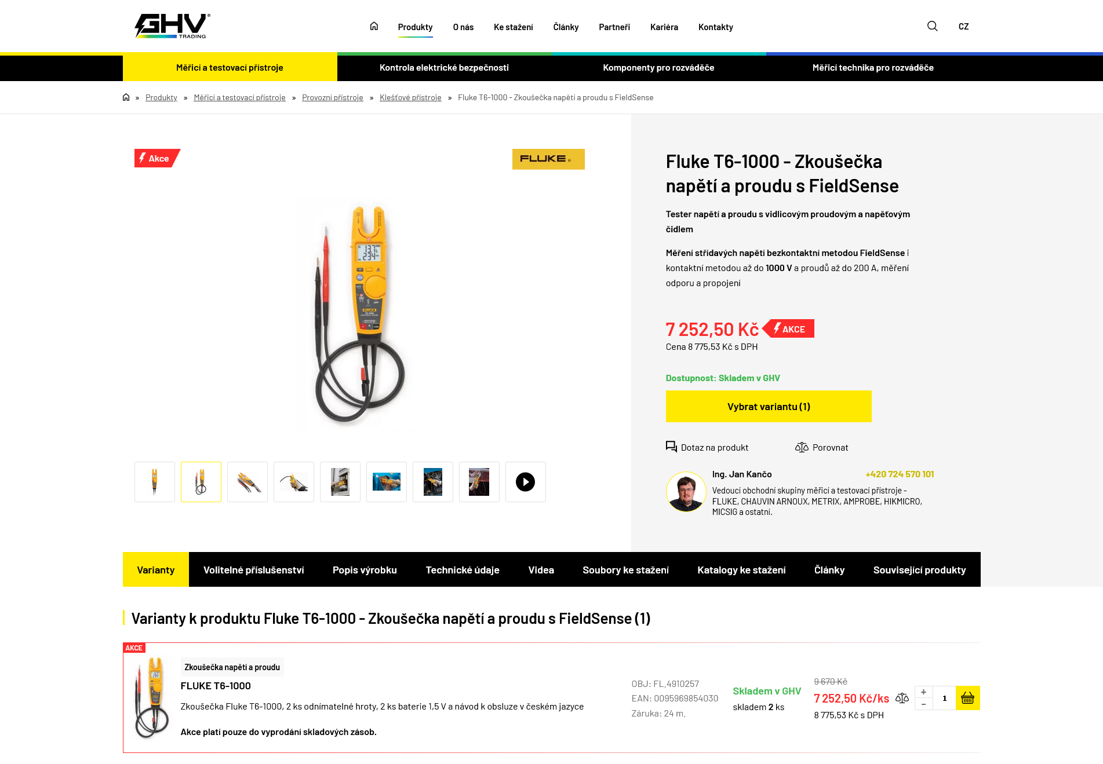Select Kontrola elektrické bezpečnosti category
Image resolution: width=1103 pixels, height=764 pixels.
(444, 68)
